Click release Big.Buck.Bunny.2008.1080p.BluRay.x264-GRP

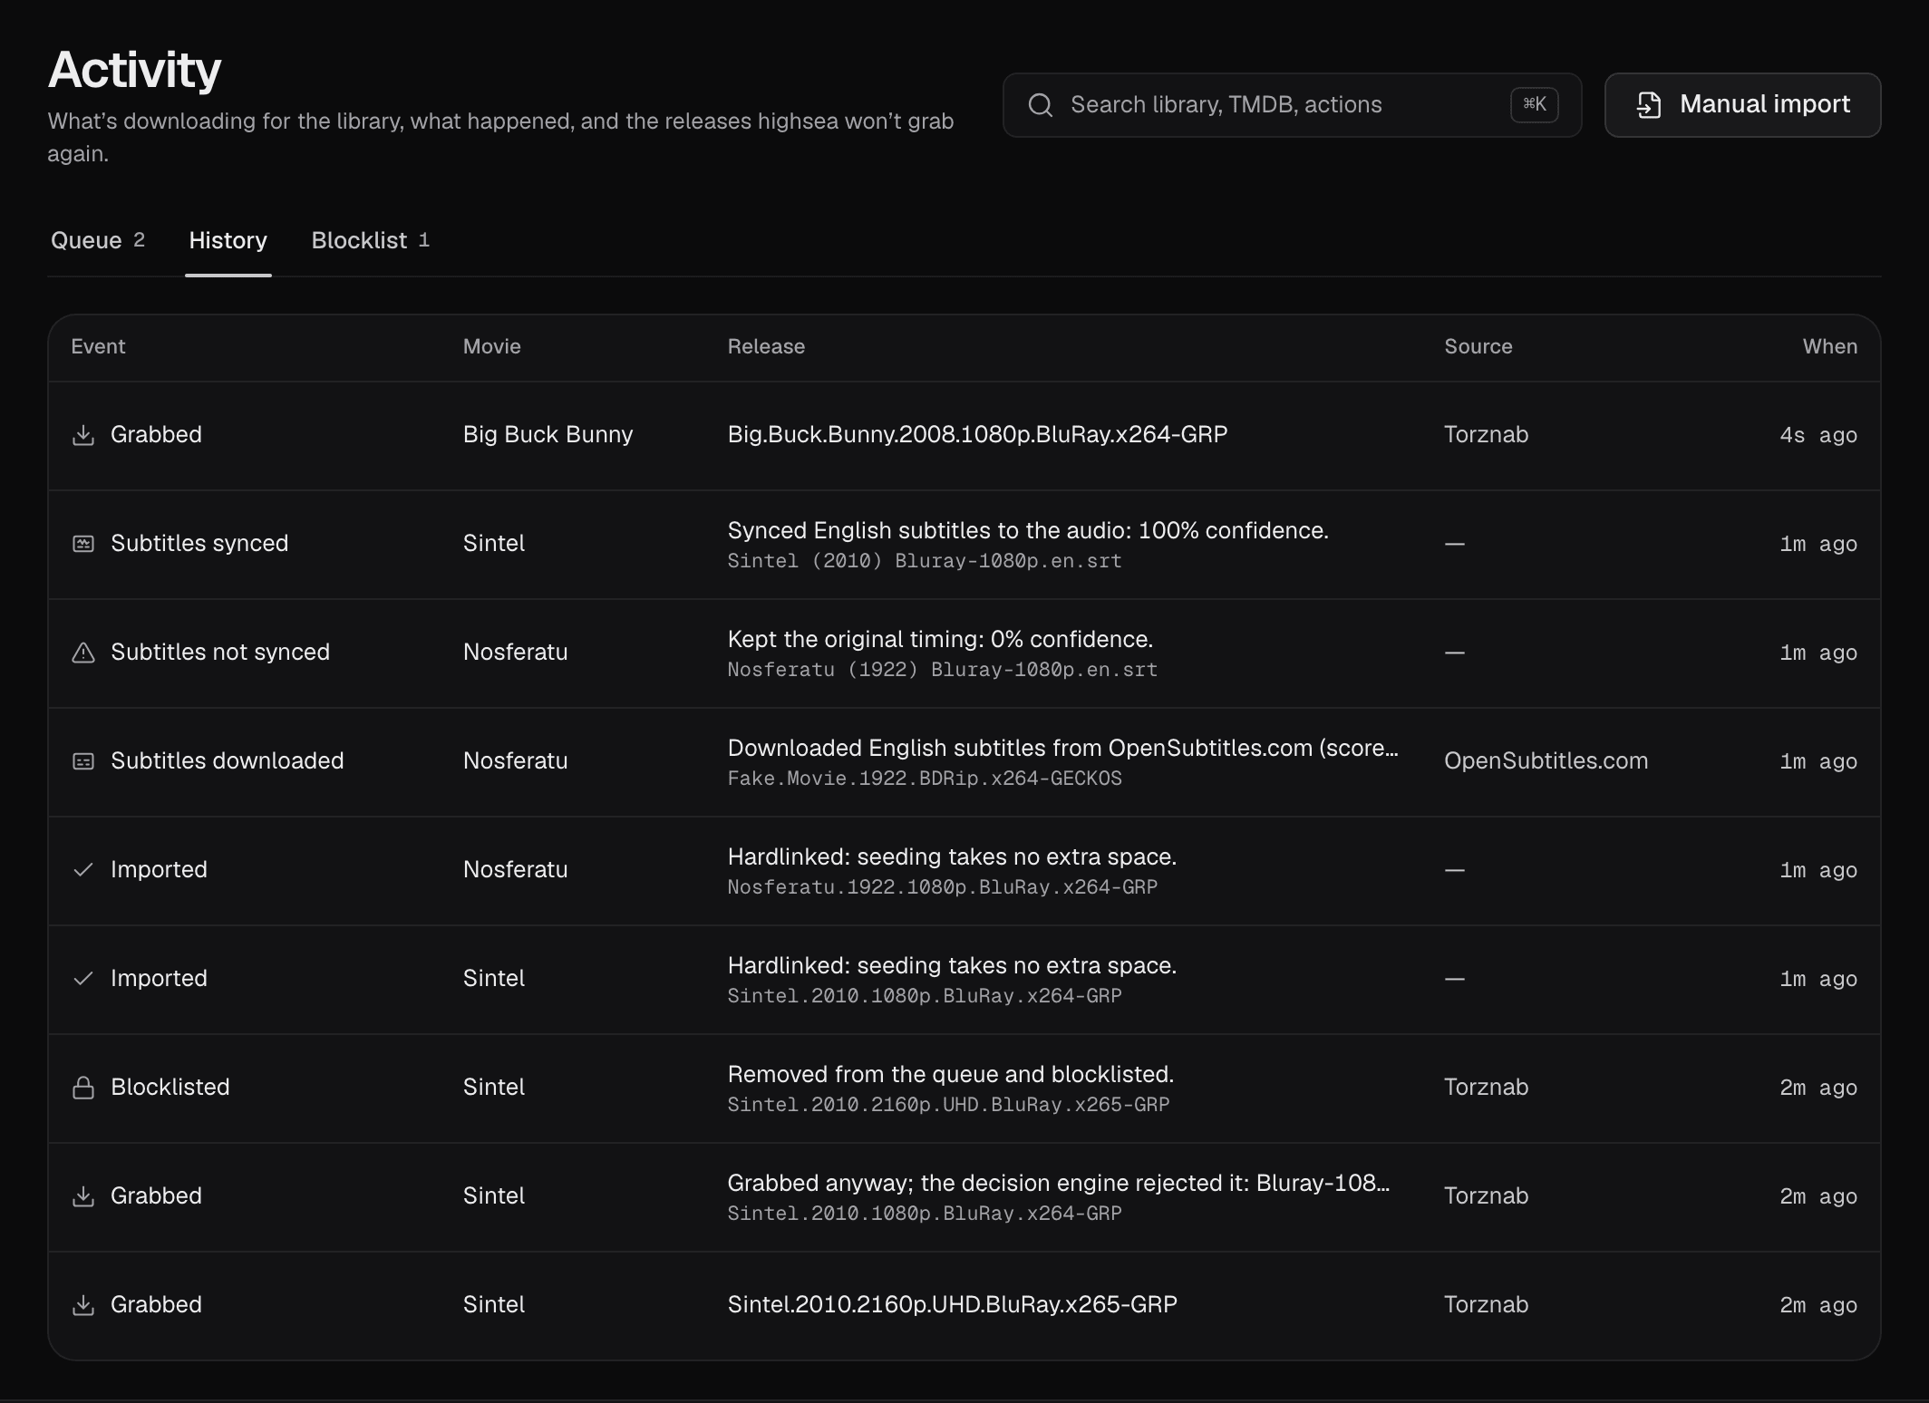coord(977,435)
